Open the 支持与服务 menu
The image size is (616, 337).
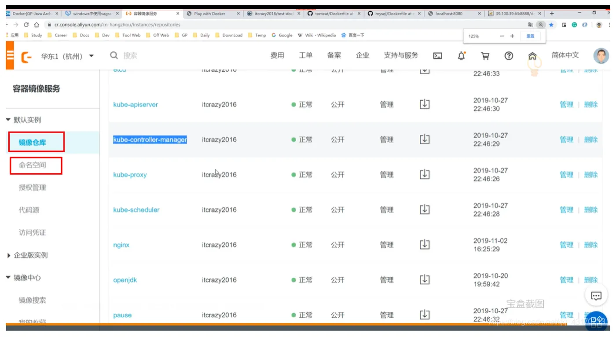[x=401, y=55]
